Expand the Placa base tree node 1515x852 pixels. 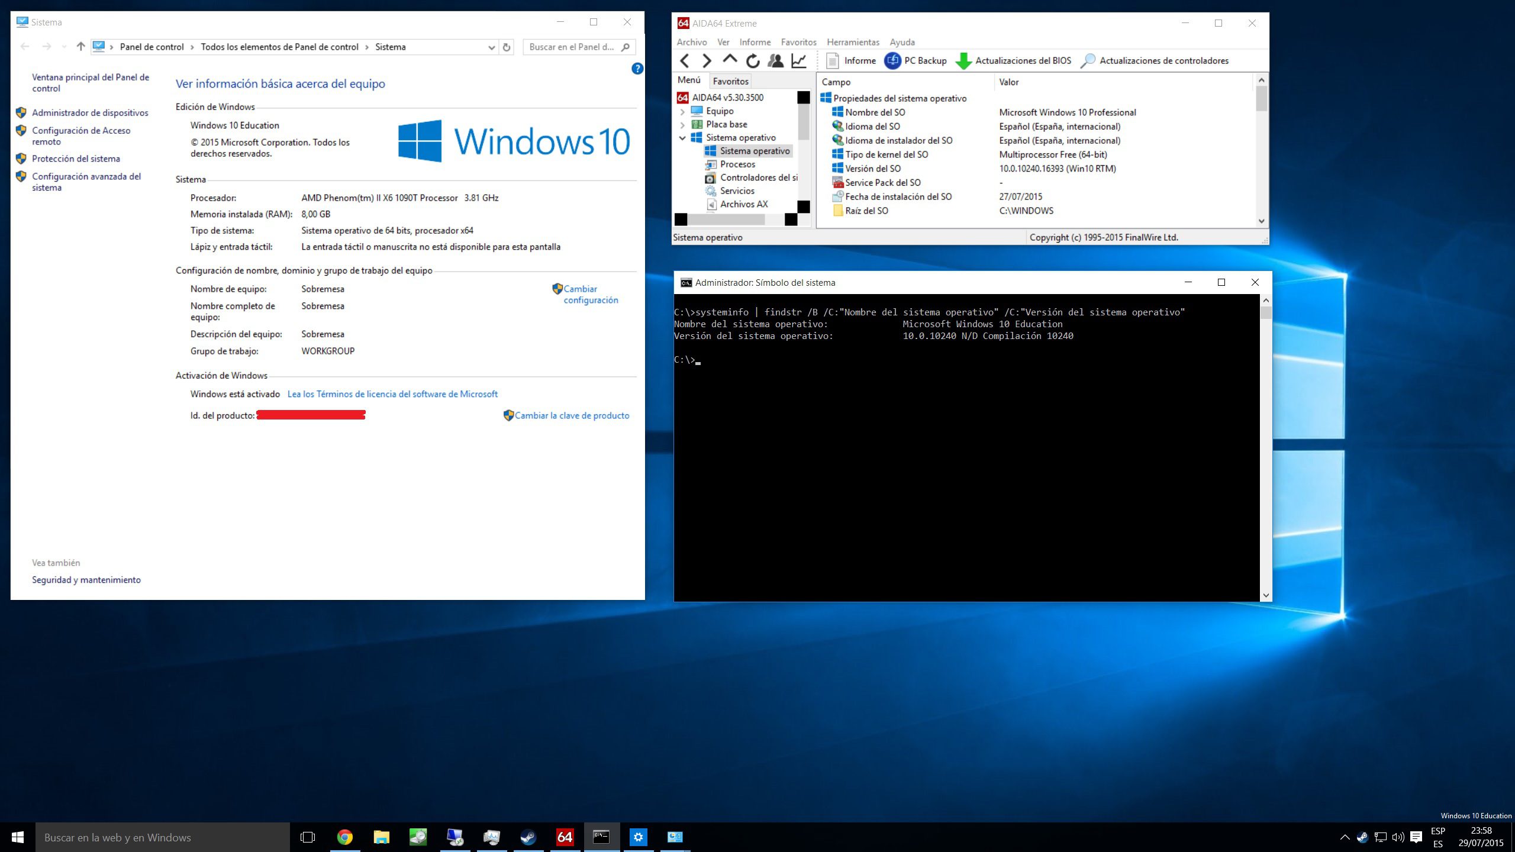[x=684, y=124]
